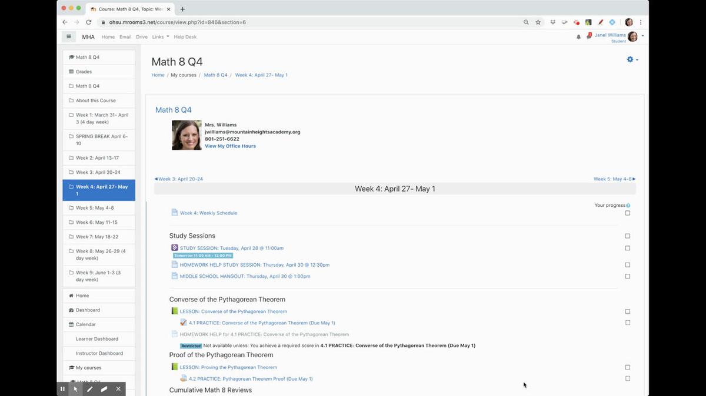Open Week 7: May 18-22 in sidebar
The image size is (706, 396).
pyautogui.click(x=99, y=237)
